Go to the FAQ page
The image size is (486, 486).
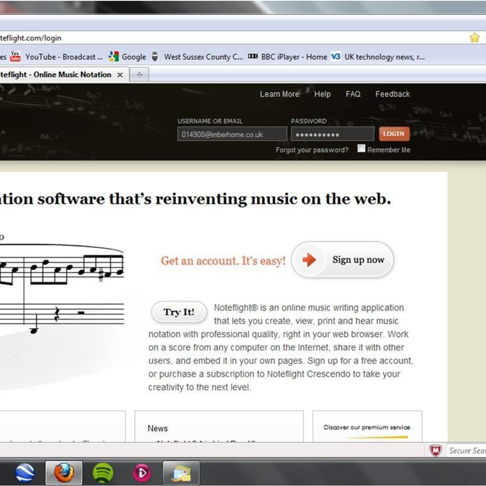pos(353,94)
